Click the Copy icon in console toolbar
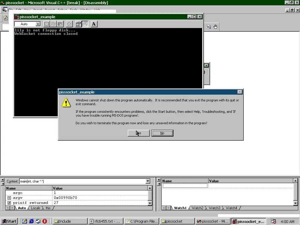This screenshot has height=225, width=300. coord(54,24)
